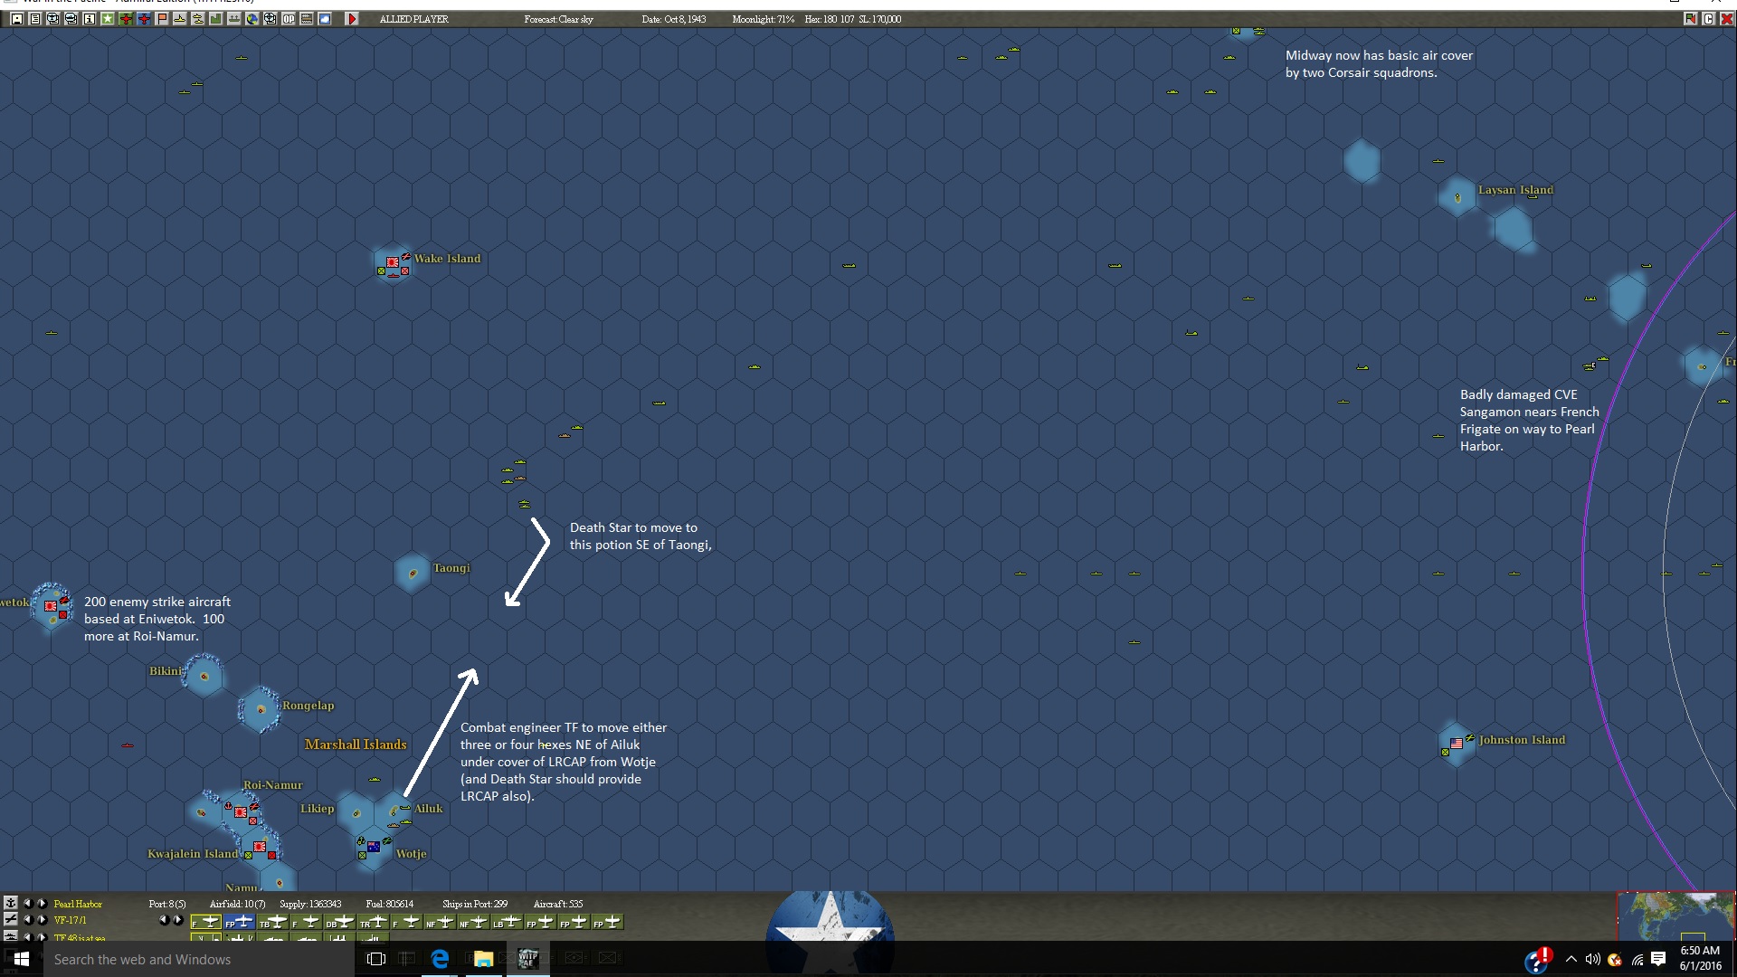1737x977 pixels.
Task: Click the Pearl Harbor base name link
Action: coord(78,904)
